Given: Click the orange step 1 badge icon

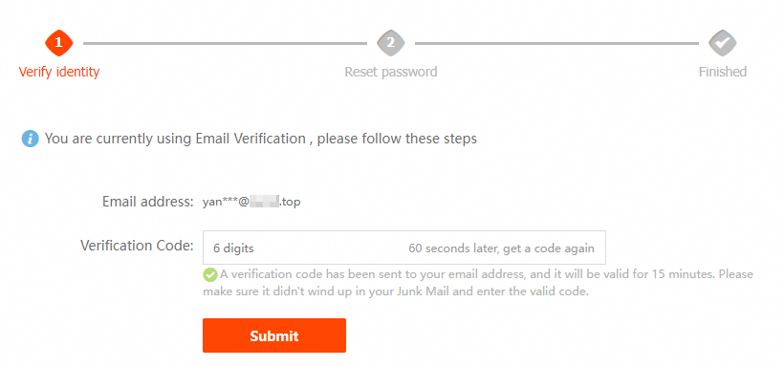Looking at the screenshot, I should click(x=59, y=43).
